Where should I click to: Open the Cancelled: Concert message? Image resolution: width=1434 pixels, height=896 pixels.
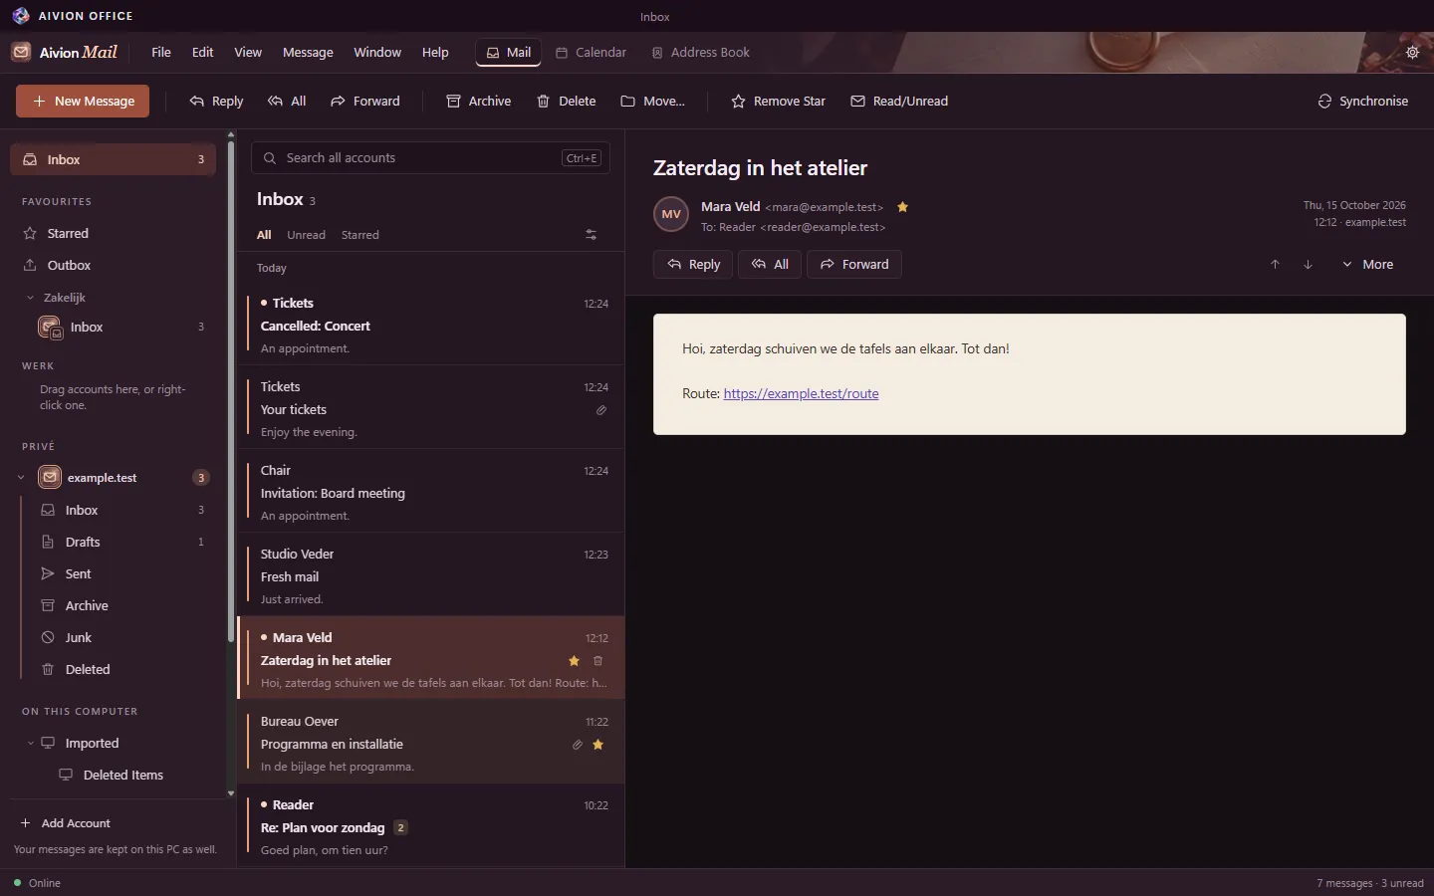tap(431, 325)
